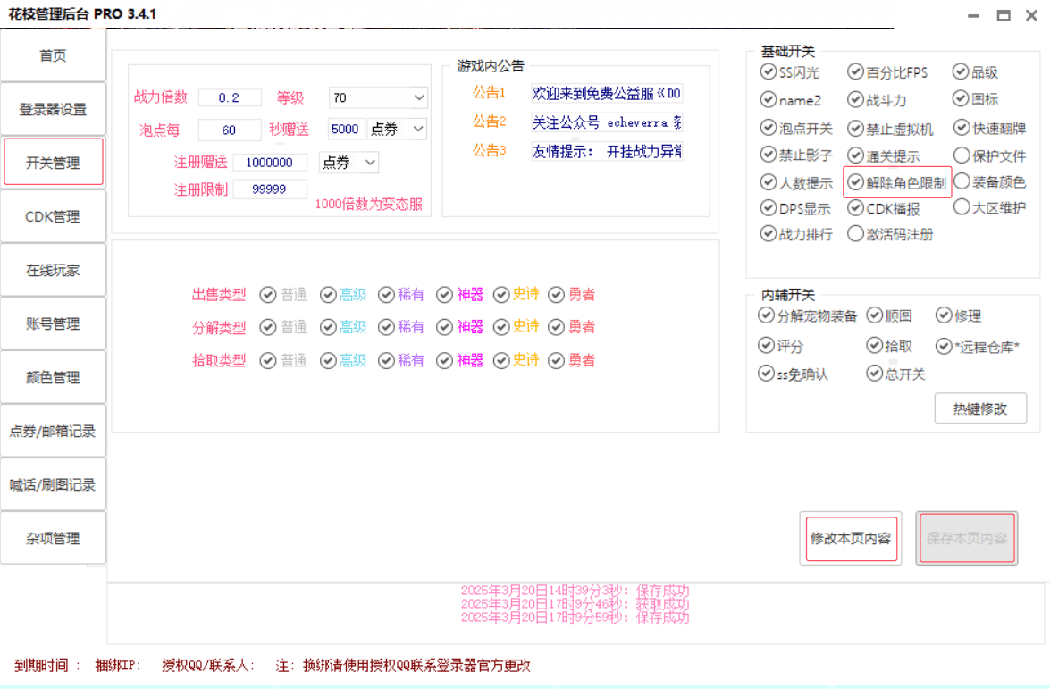Toggle 神器 in the 拾取类型 row
This screenshot has height=689, width=1050.
click(x=444, y=361)
